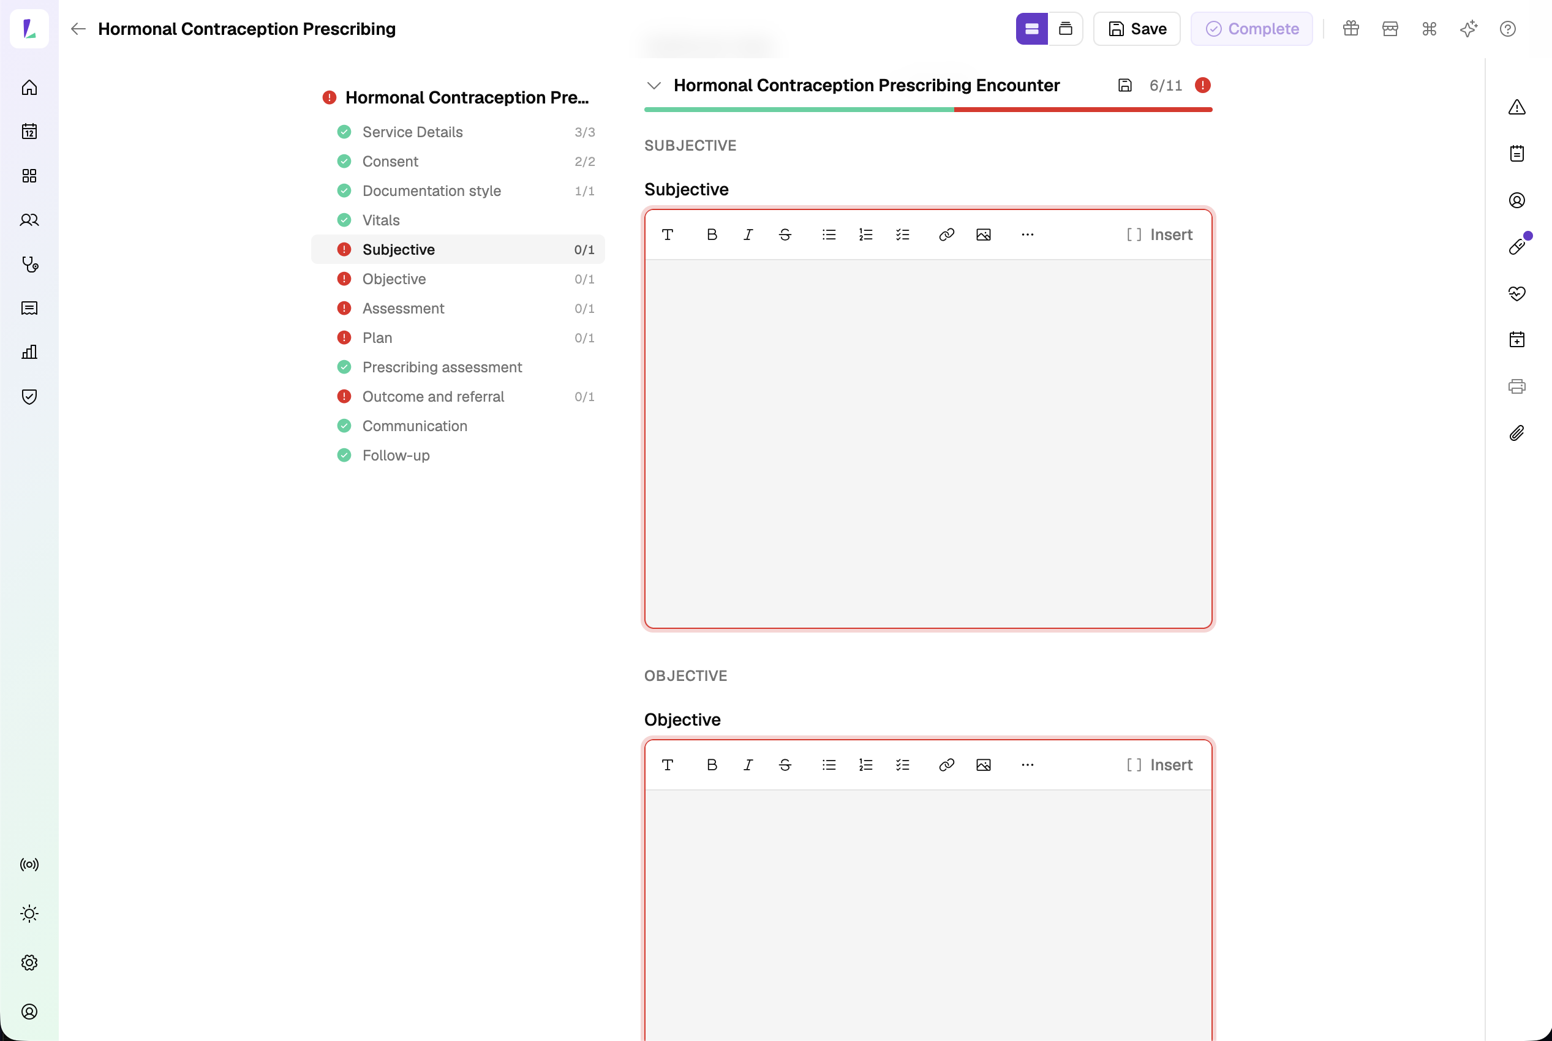Open the home icon in left sidebar
Screen dimensions: 1552x1041
[29, 88]
